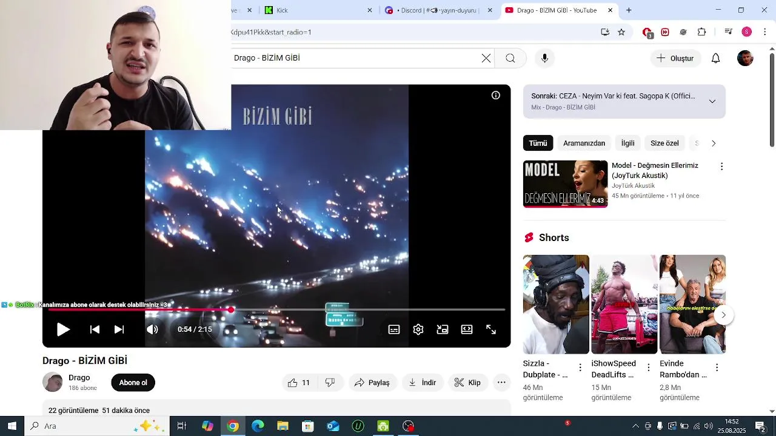Skip to the next video in the player
The image size is (776, 436).
pos(119,329)
